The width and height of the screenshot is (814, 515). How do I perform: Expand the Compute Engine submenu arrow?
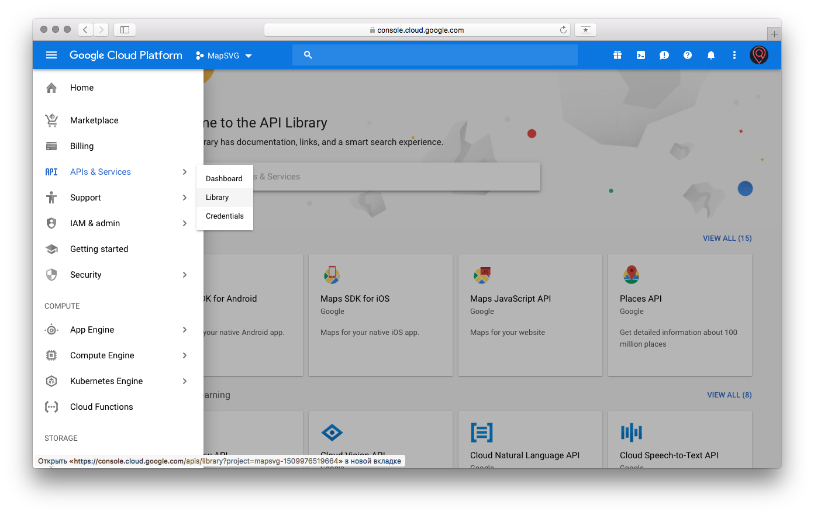[x=185, y=355]
